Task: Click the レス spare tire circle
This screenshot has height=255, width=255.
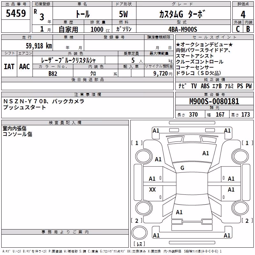Action: (139, 233)
